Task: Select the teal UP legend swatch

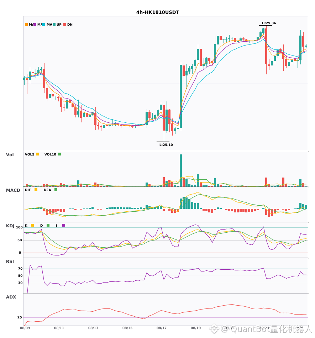Action: tap(54, 25)
